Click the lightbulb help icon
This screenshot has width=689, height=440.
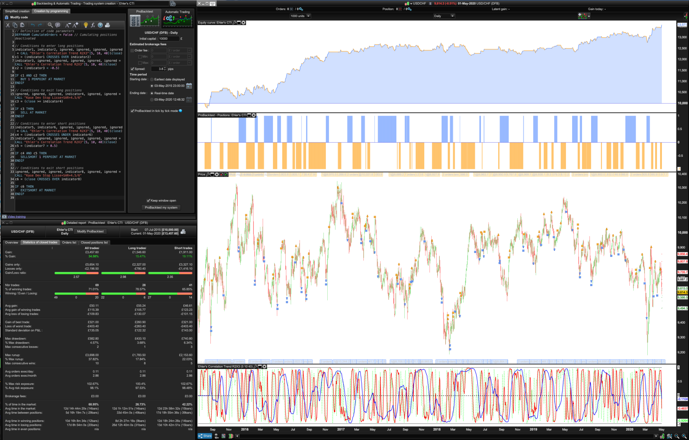(86, 25)
